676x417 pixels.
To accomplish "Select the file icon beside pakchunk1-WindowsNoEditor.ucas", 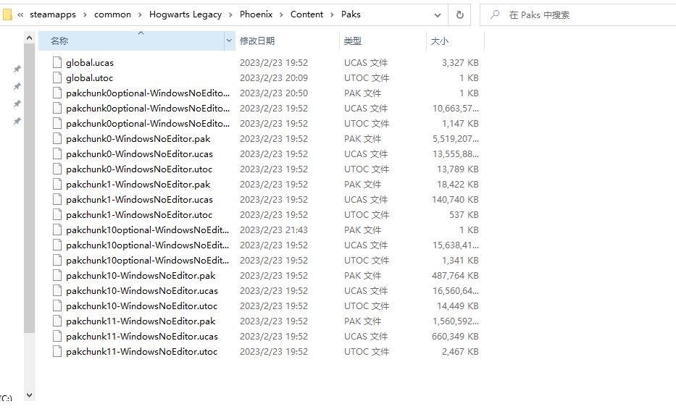I will pos(57,200).
